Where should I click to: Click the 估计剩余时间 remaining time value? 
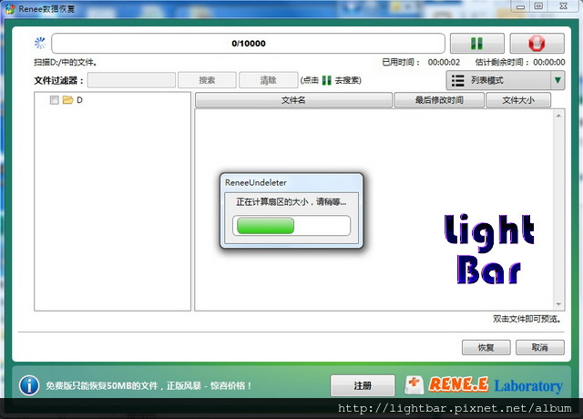point(548,63)
